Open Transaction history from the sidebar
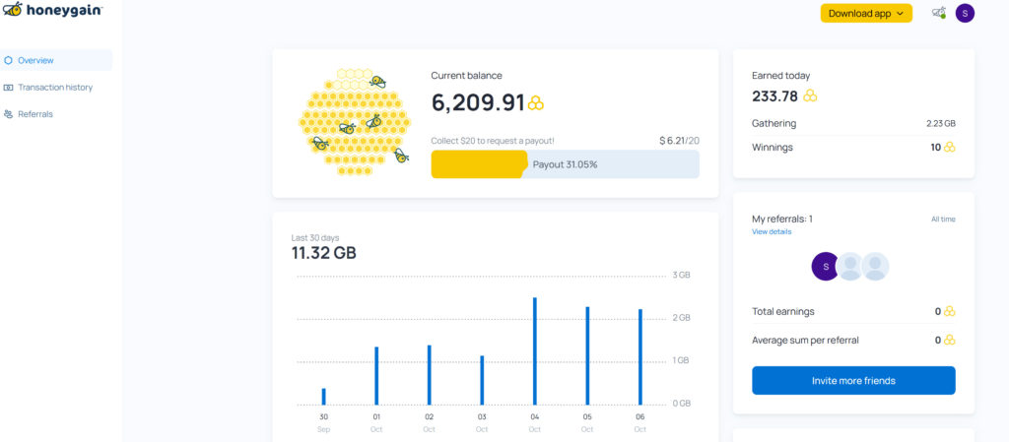 coord(55,88)
